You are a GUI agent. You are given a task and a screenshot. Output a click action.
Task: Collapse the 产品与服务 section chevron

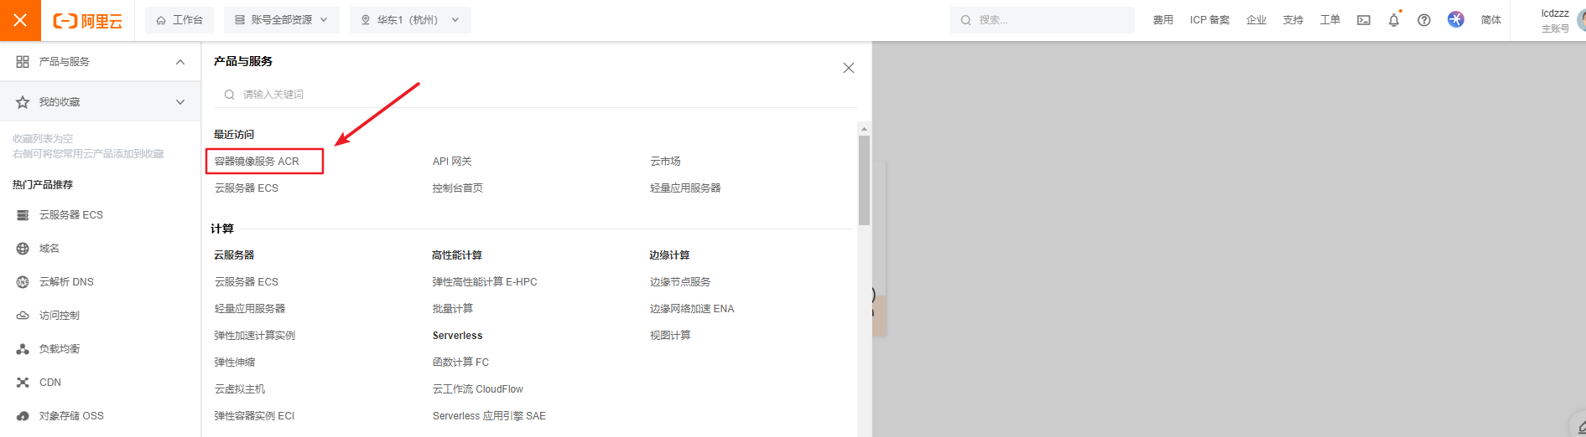click(180, 62)
